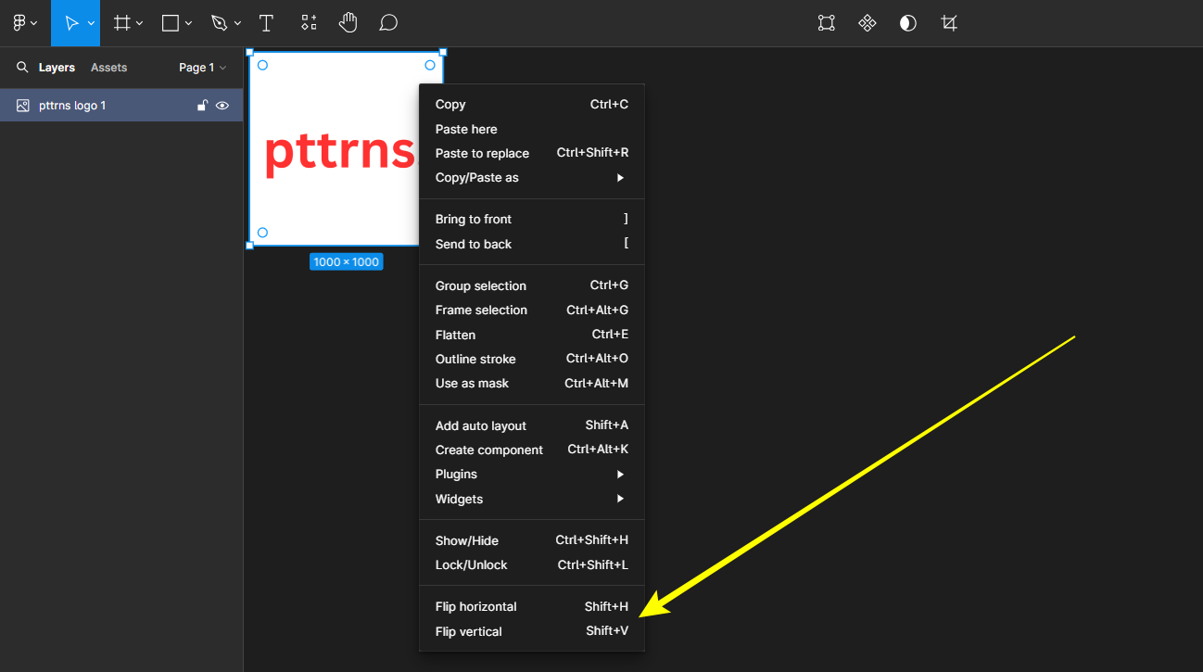This screenshot has width=1203, height=672.
Task: Toggle visibility of pttrns logo 1 layer
Action: 222,106
